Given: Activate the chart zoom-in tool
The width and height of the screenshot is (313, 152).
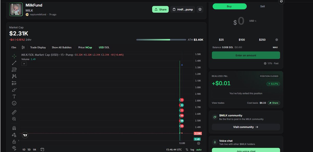Looking at the screenshot, I should coord(14,119).
